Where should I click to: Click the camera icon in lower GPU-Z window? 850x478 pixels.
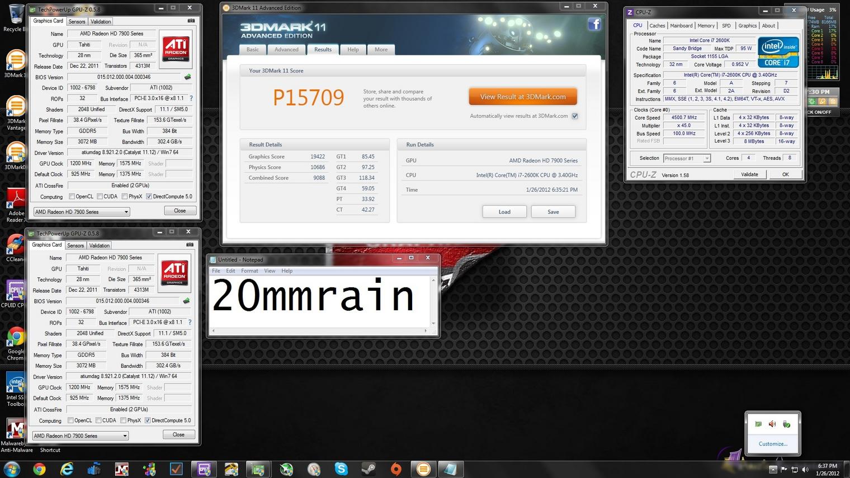tap(190, 244)
